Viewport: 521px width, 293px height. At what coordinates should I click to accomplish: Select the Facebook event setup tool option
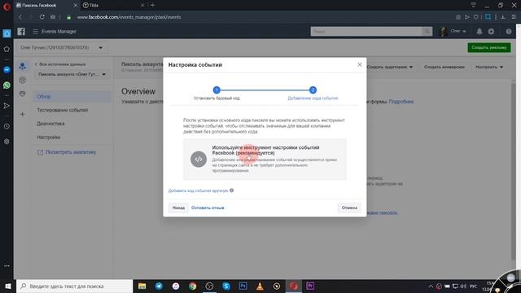[265, 160]
